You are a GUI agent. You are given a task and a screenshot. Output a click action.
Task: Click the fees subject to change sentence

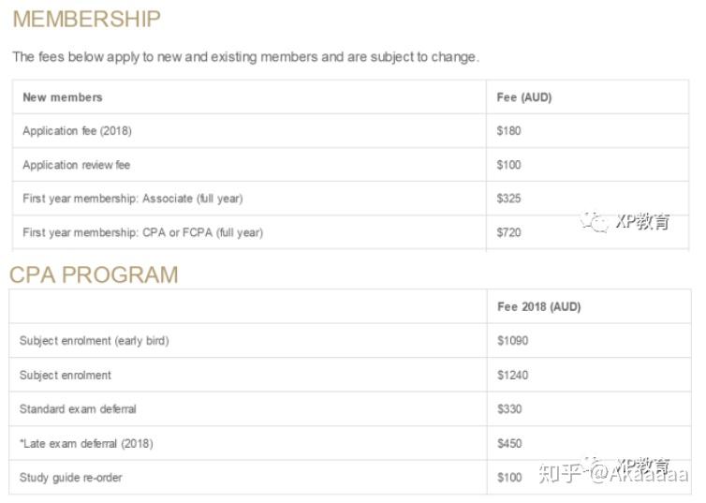point(245,57)
